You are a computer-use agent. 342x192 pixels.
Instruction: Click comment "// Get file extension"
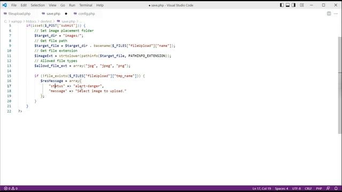point(56,51)
